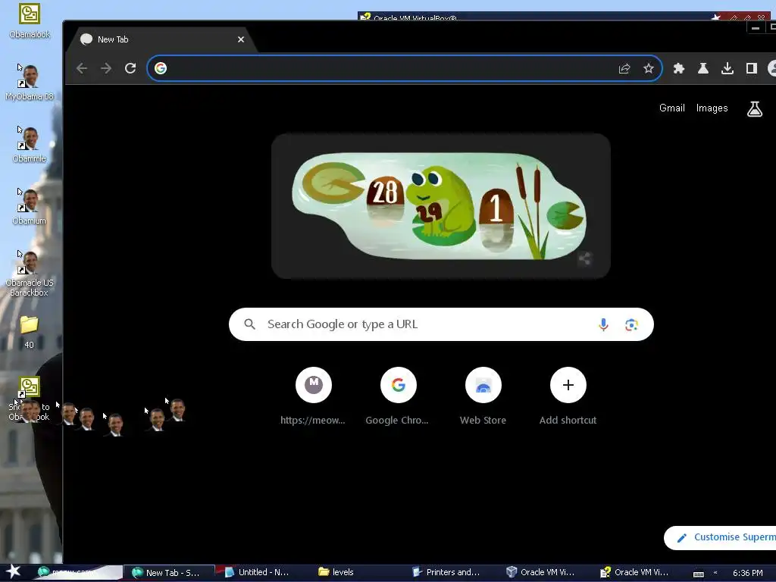Select the folder named 40
Screen dimensions: 776x582
tap(30, 332)
